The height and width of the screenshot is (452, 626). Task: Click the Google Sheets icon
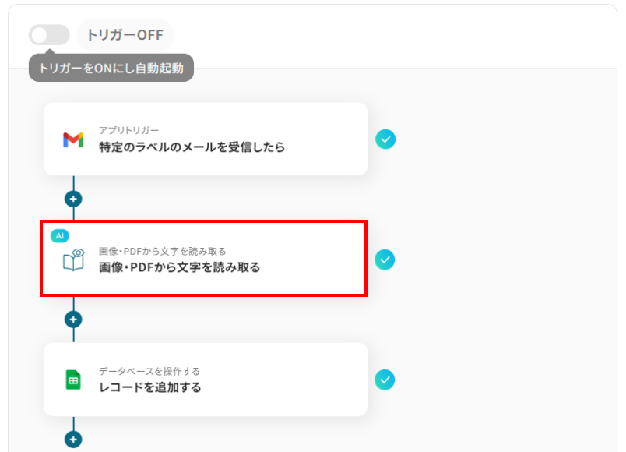click(73, 380)
